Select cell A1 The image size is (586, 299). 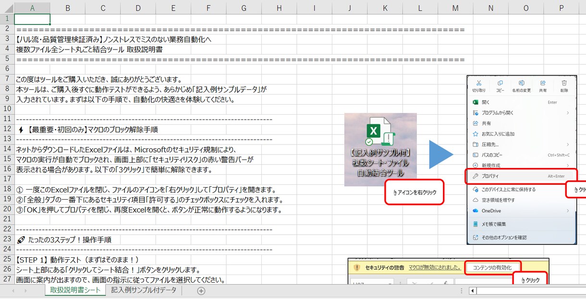32,19
